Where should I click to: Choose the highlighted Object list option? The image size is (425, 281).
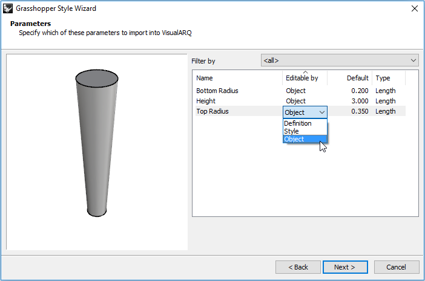(305, 139)
